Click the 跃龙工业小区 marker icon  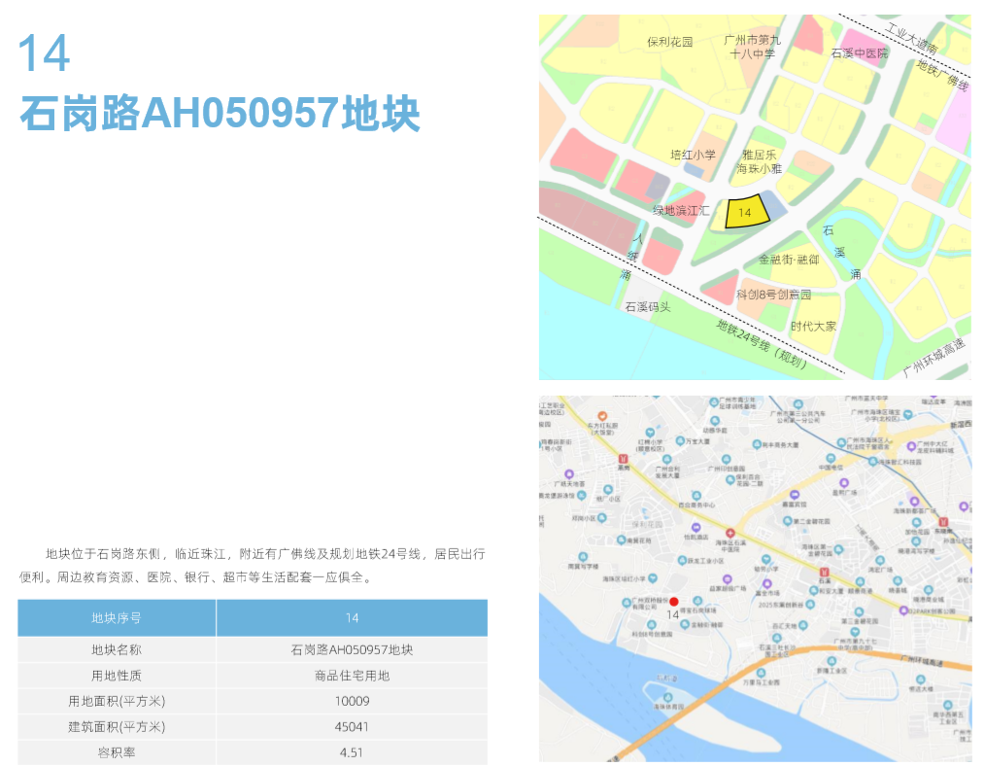click(x=682, y=560)
